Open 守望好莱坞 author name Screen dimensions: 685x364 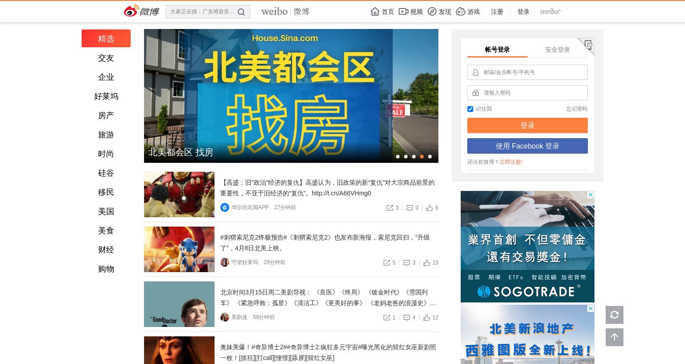coord(244,262)
